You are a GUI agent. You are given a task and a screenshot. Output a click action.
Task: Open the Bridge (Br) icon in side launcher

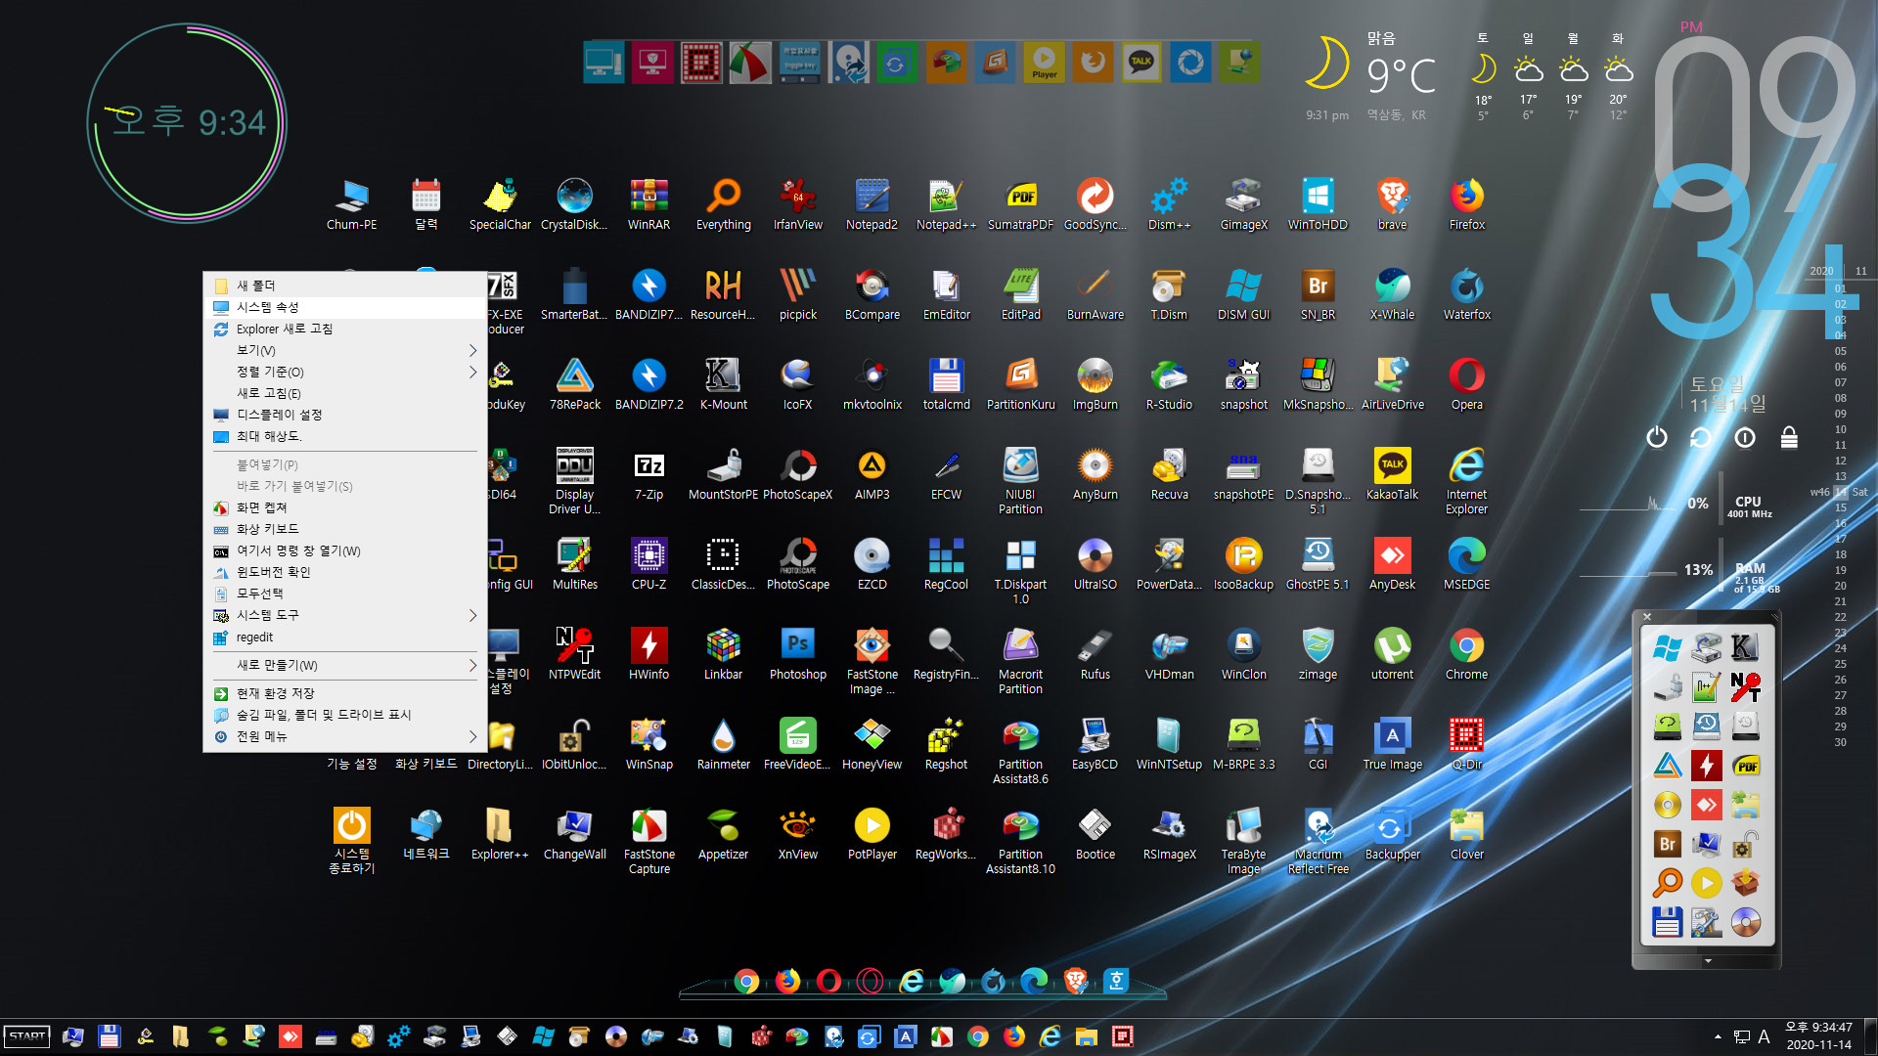(x=1668, y=844)
